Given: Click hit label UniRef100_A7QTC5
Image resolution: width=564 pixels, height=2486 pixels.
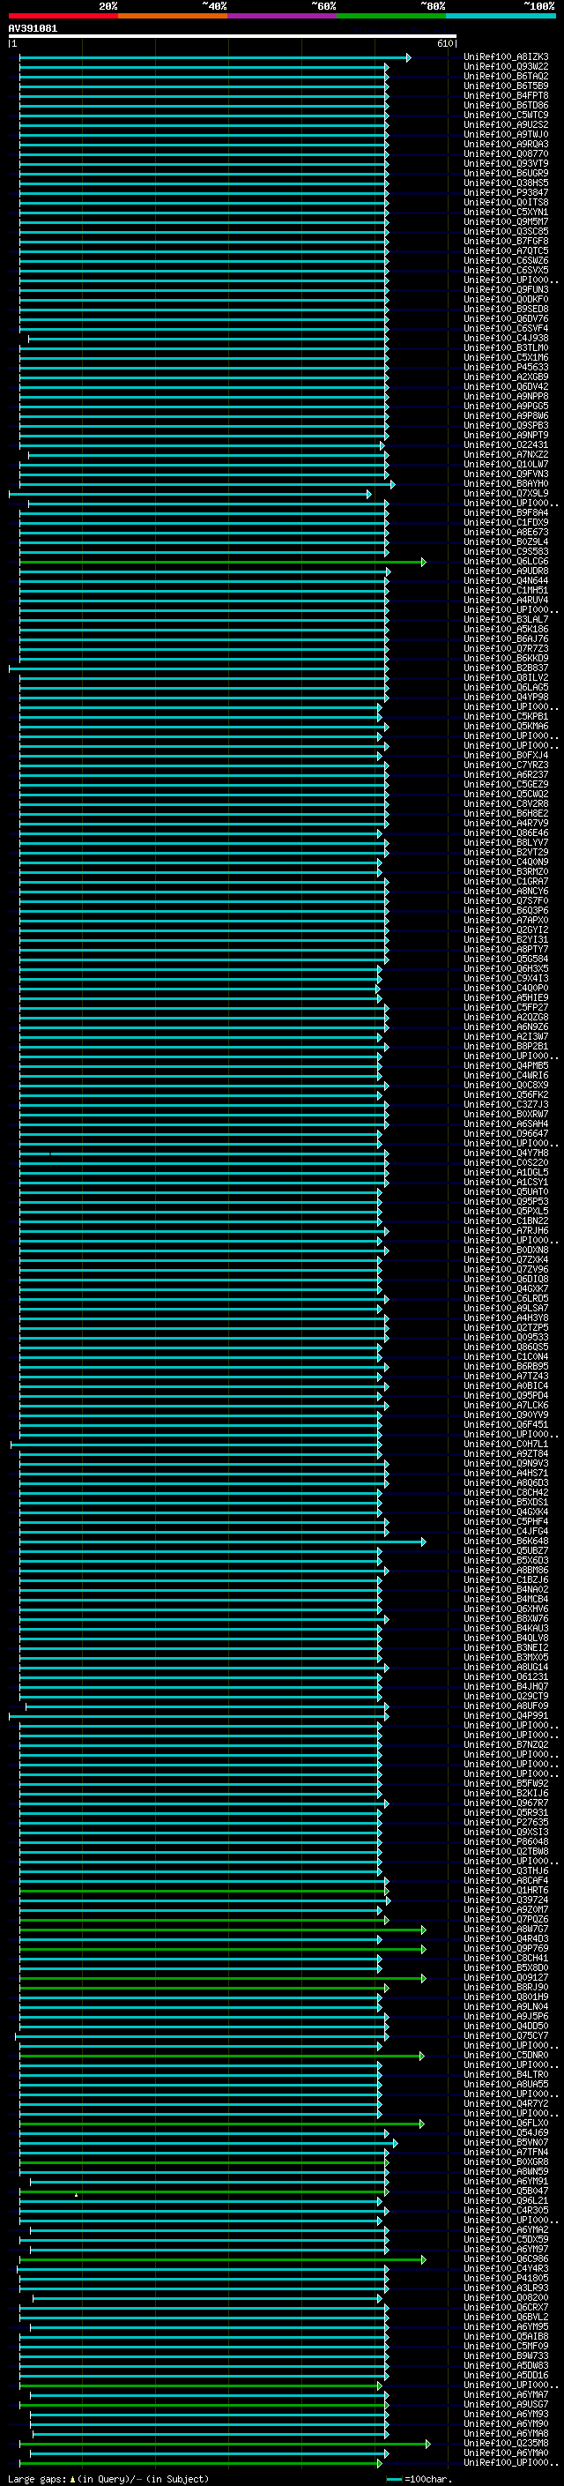Looking at the screenshot, I should pyautogui.click(x=506, y=251).
